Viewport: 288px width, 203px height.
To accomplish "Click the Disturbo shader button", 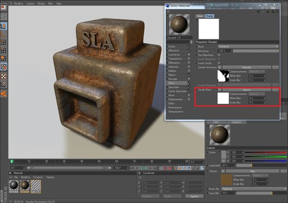I will 247,67.
